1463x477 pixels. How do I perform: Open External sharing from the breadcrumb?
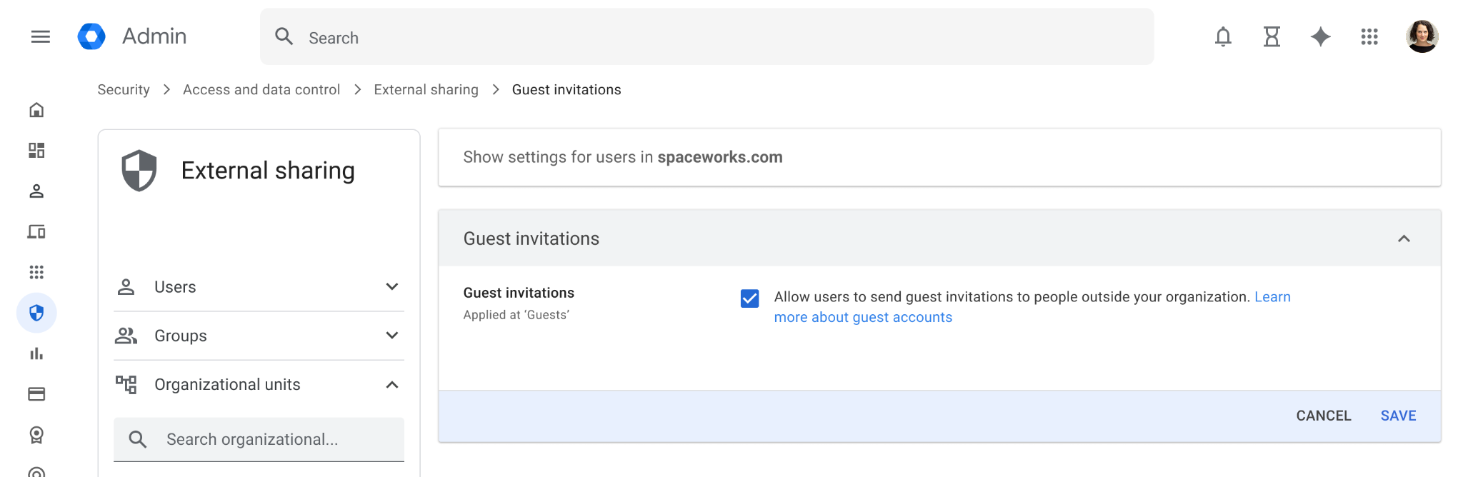(426, 89)
